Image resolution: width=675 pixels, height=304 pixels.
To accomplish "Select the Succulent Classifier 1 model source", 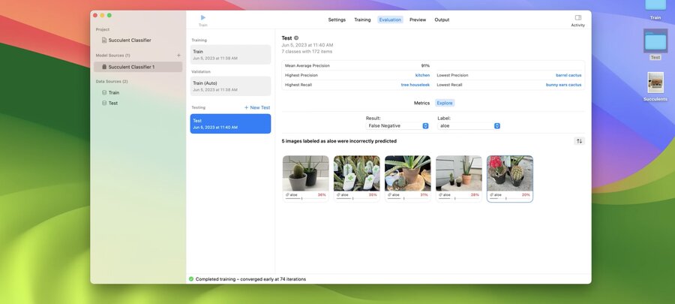I will click(138, 67).
